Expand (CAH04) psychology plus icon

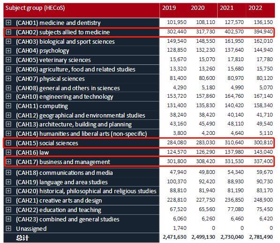coord(8,51)
